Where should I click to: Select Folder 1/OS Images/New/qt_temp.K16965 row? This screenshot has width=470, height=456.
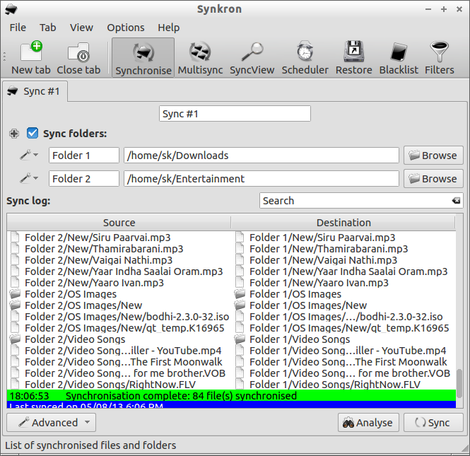pos(343,328)
